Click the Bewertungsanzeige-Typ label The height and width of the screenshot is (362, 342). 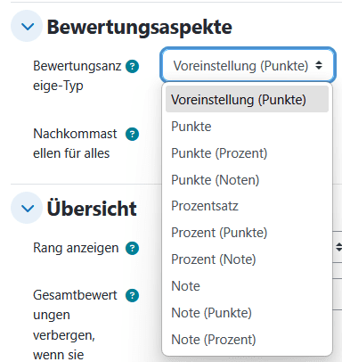(77, 76)
